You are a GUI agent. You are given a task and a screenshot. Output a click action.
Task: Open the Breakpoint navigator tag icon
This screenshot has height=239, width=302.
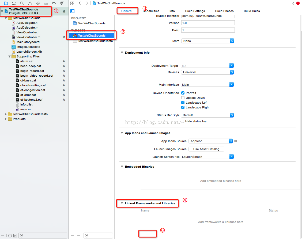54,3
